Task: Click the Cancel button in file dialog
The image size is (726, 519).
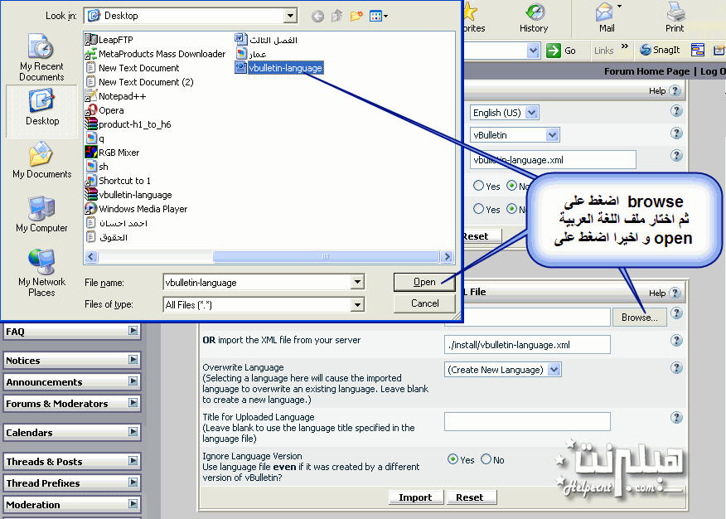Action: [424, 303]
